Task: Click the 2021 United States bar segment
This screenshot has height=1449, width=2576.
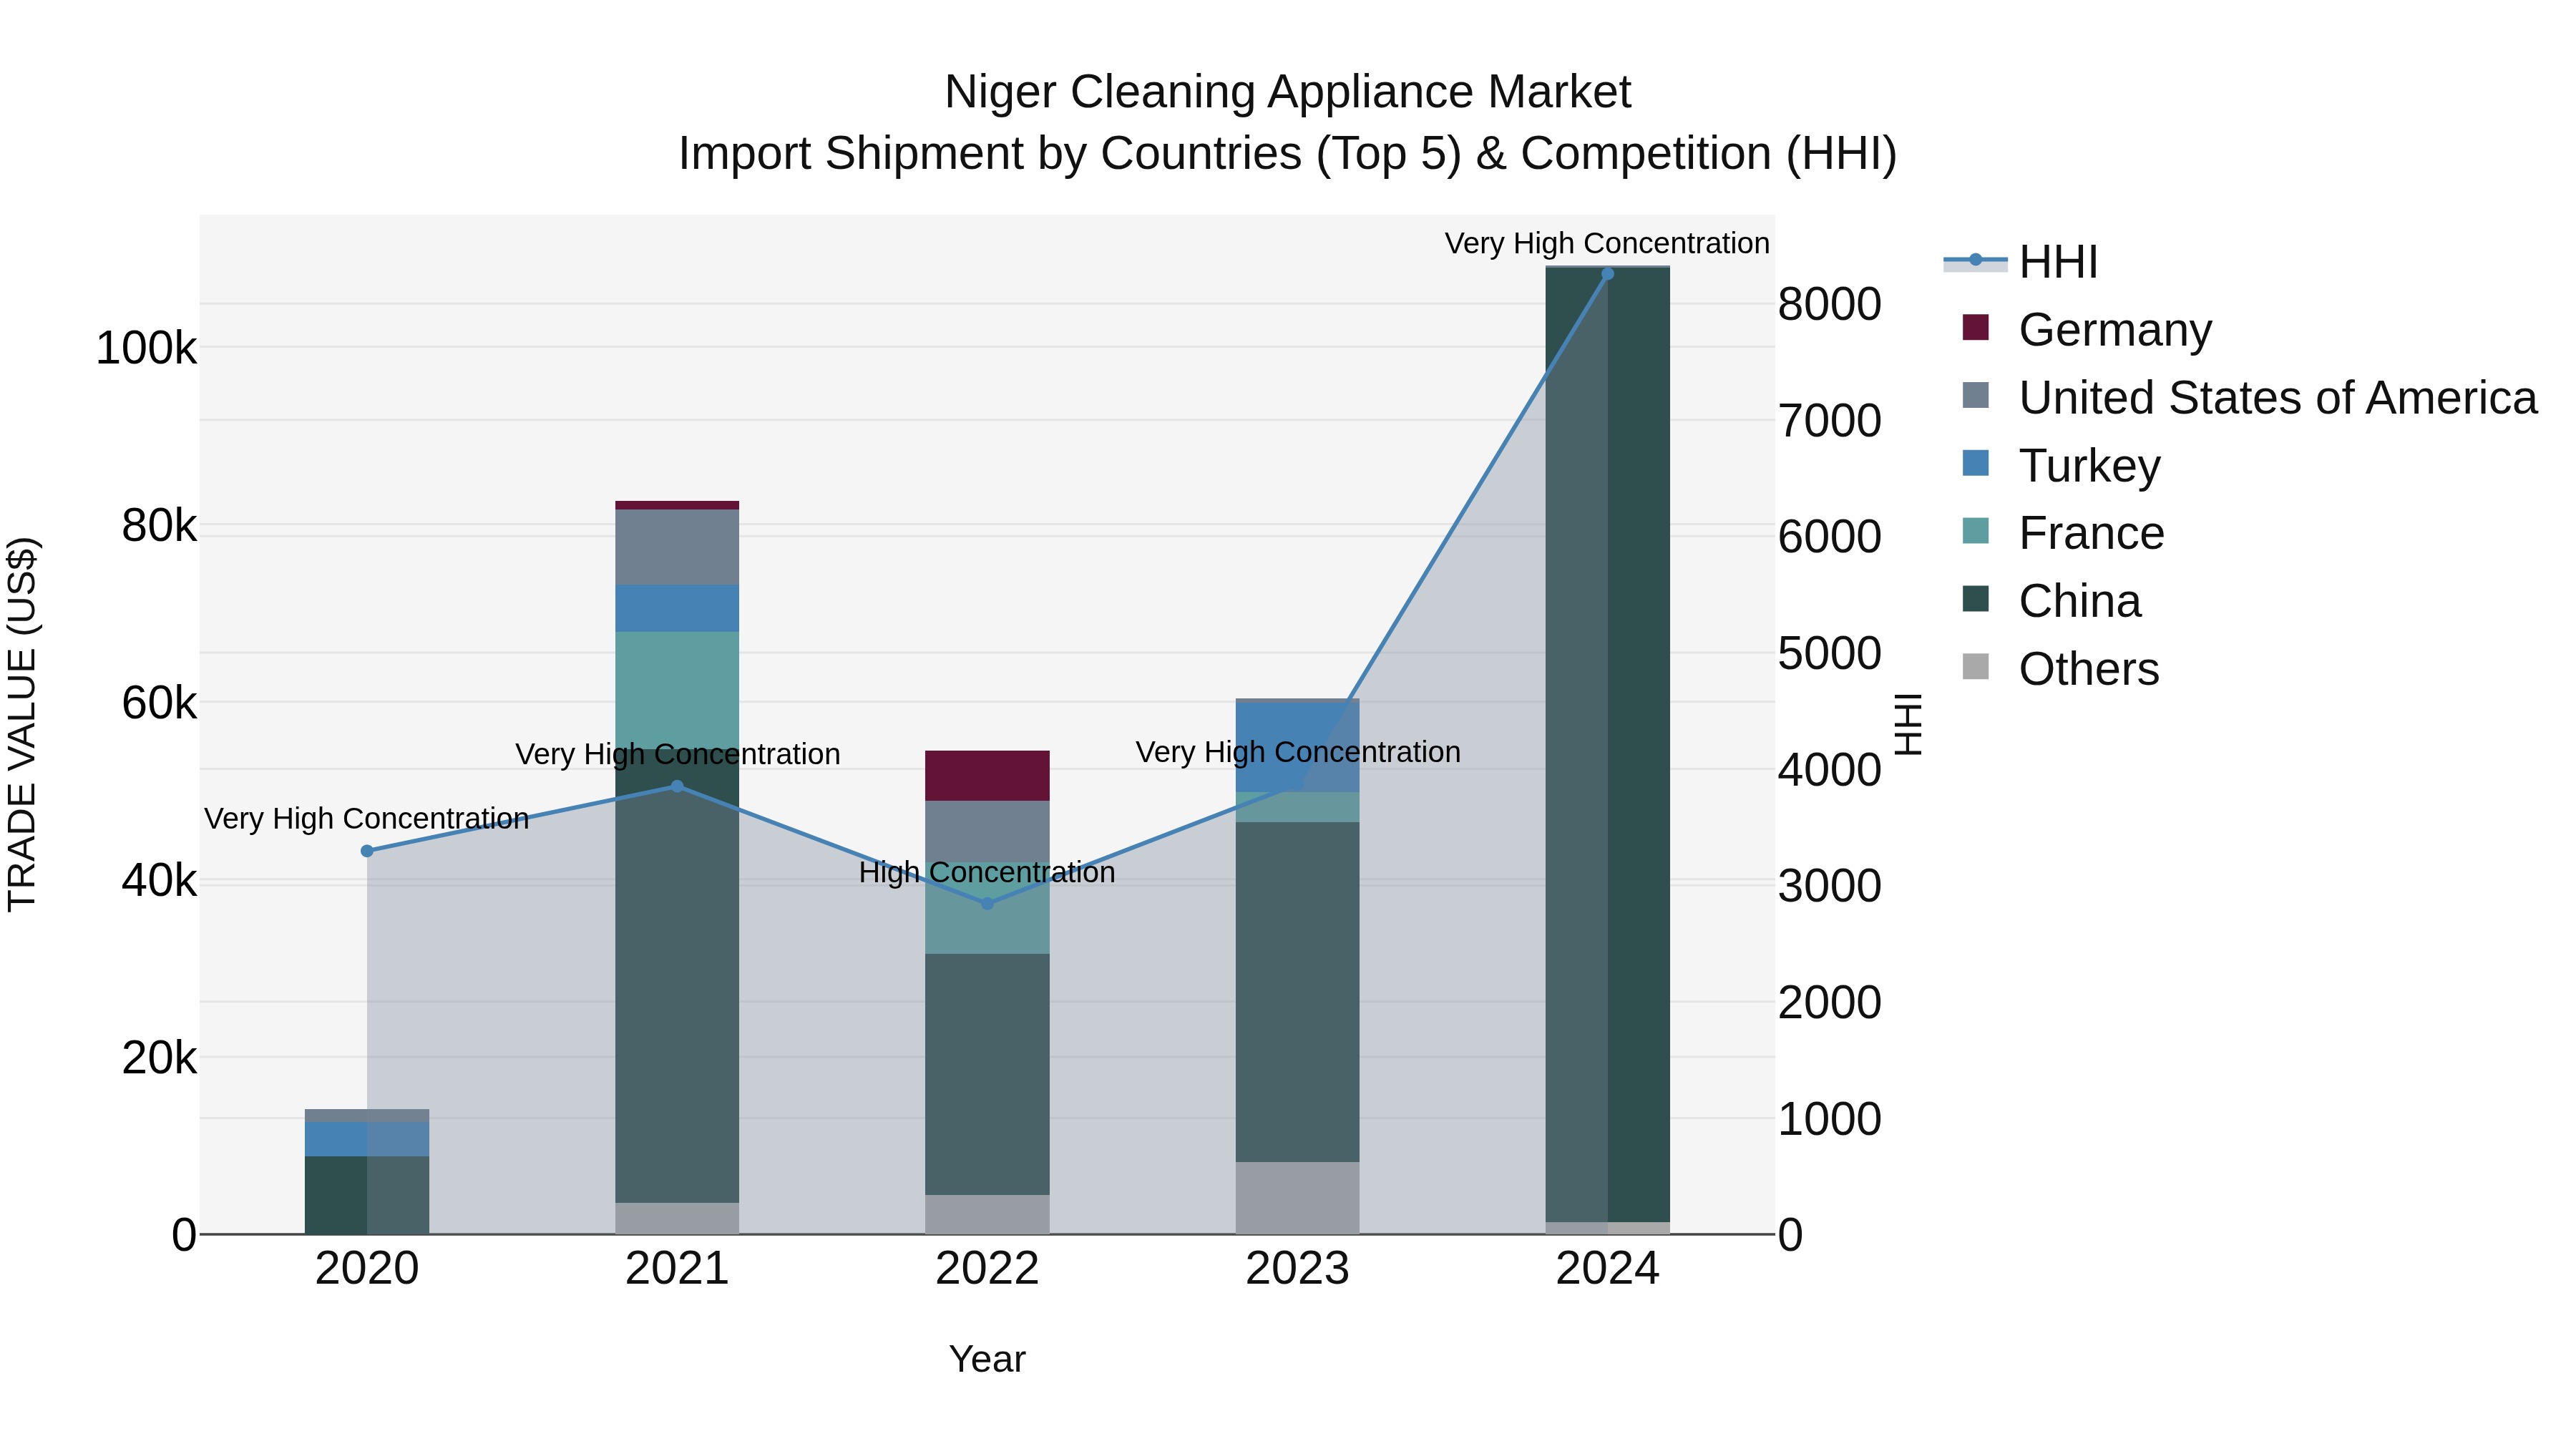Action: [x=677, y=547]
